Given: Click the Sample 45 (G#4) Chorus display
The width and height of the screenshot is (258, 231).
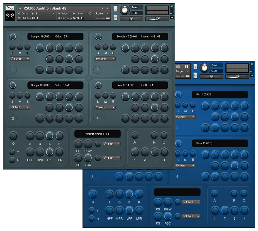Looking at the screenshot, I should [x=140, y=36].
